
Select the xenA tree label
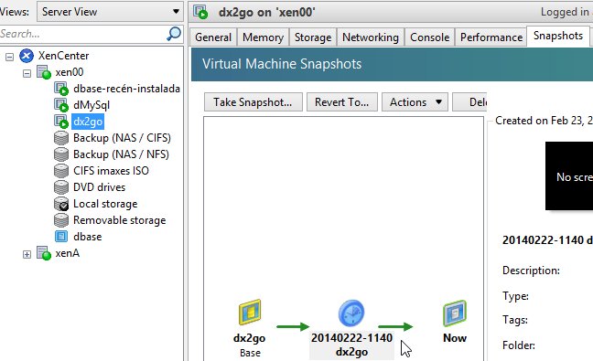pyautogui.click(x=68, y=253)
